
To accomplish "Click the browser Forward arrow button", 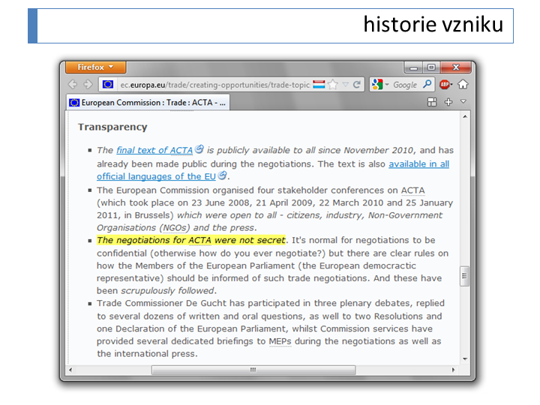I will tap(87, 85).
